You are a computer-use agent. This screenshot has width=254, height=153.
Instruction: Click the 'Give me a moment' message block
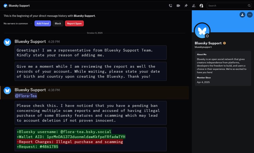coord(91,71)
